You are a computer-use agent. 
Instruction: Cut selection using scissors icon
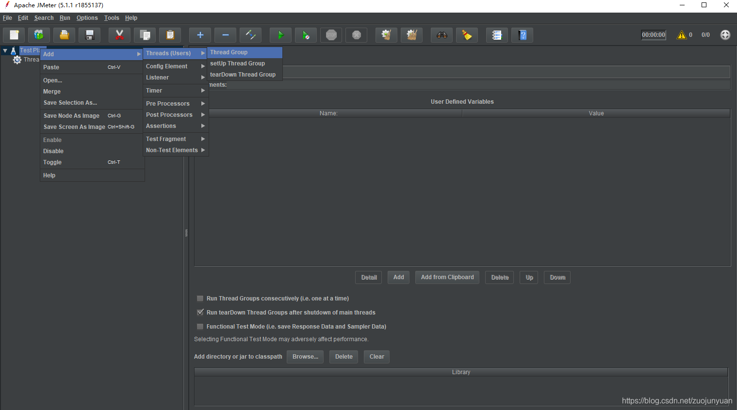coord(119,35)
